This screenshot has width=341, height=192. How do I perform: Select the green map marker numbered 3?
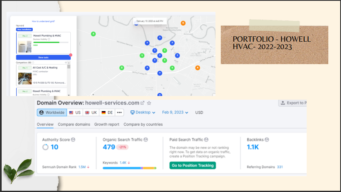pyautogui.click(x=93, y=34)
